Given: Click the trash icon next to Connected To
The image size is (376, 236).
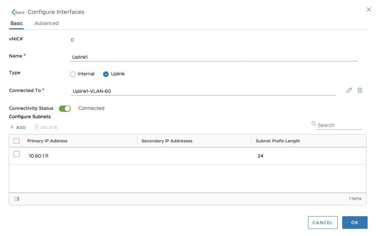Looking at the screenshot, I should pos(360,90).
